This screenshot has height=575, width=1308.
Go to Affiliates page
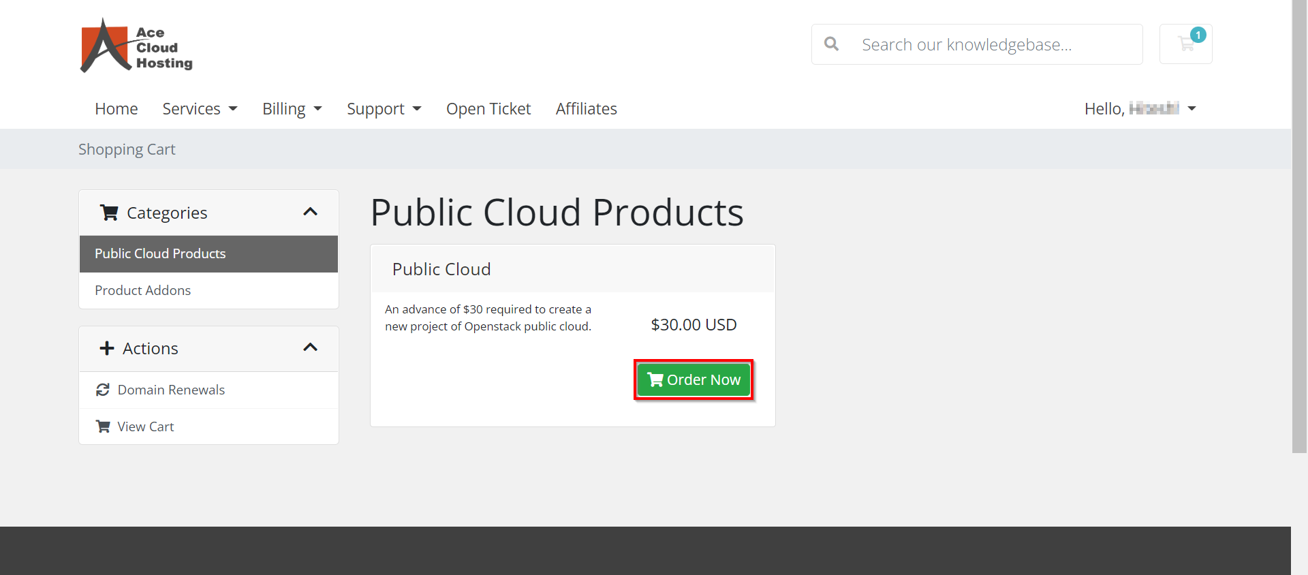(587, 109)
